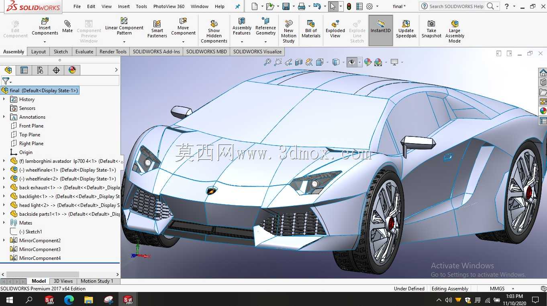547x306 pixels.
Task: Select the Zoom to Area tool
Action: pos(278,62)
